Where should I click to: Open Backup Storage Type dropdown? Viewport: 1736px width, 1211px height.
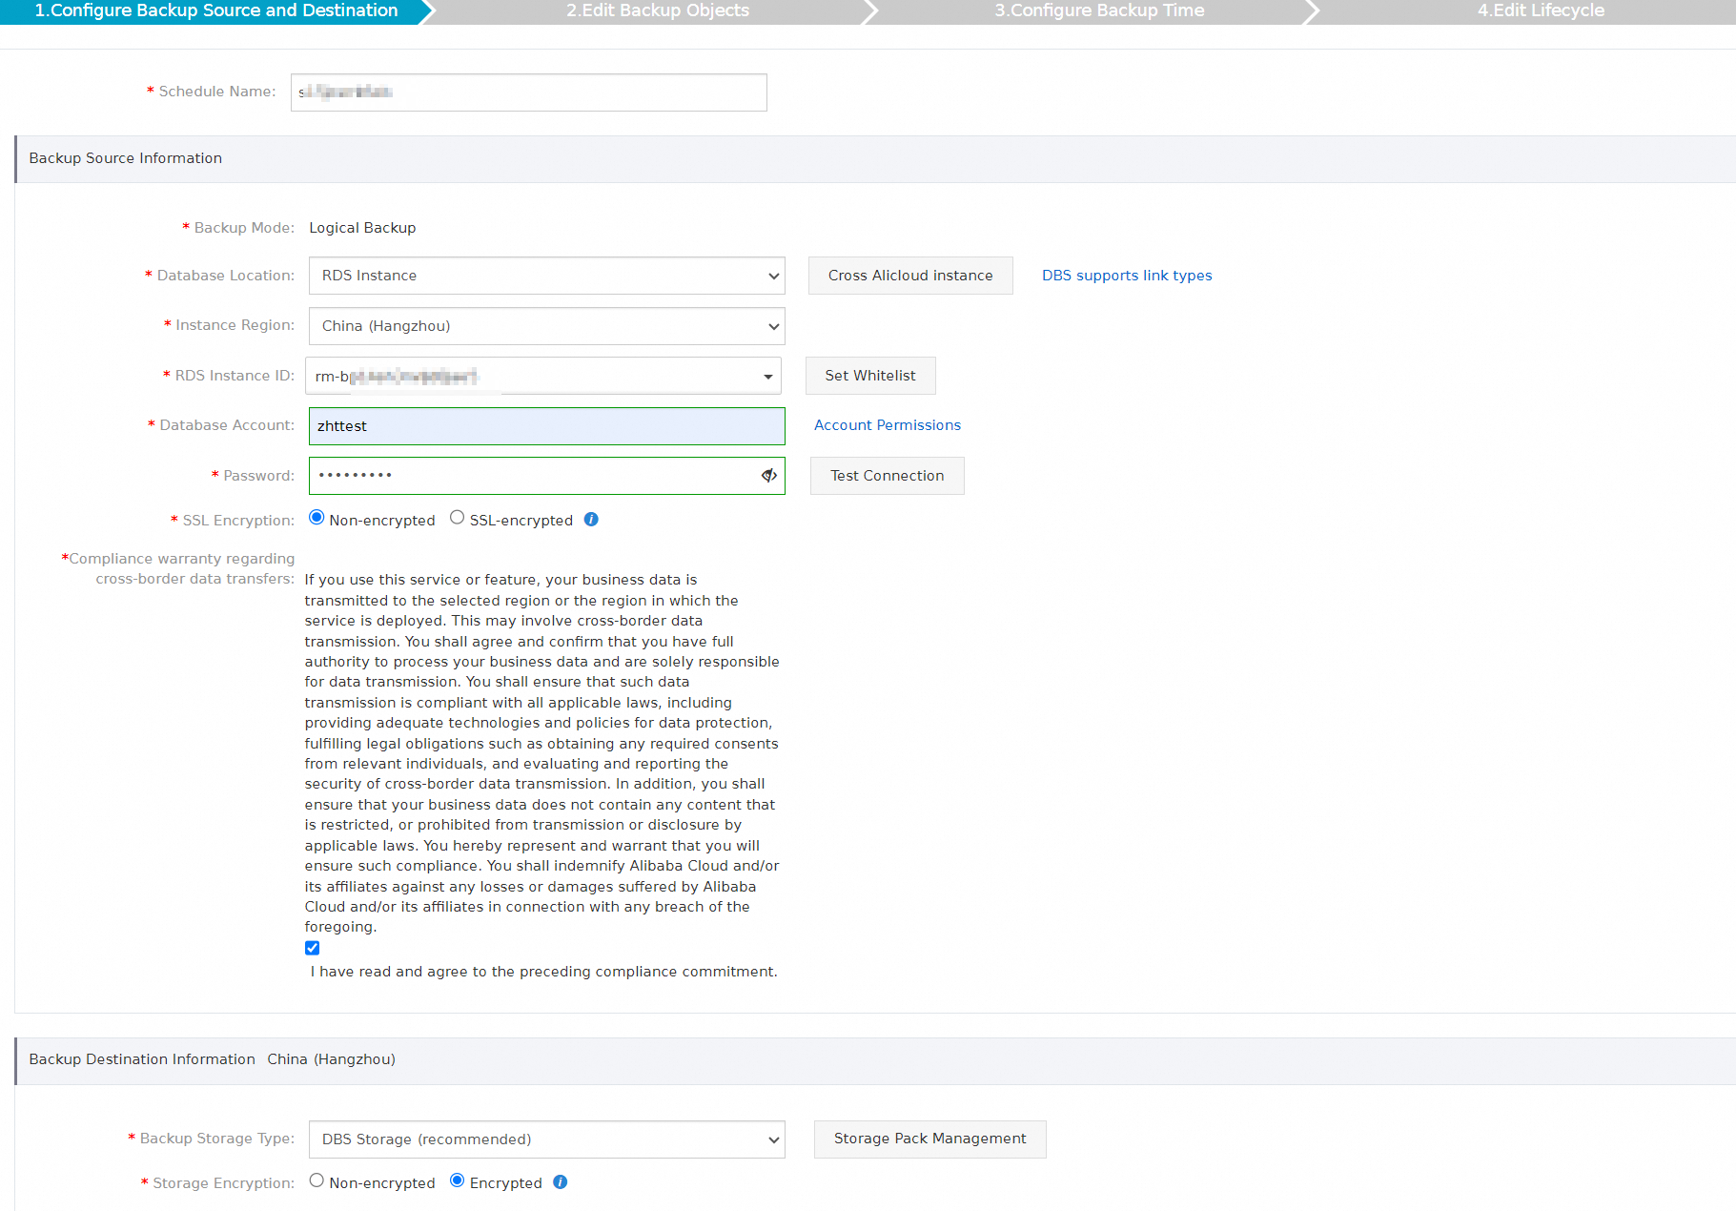(547, 1139)
